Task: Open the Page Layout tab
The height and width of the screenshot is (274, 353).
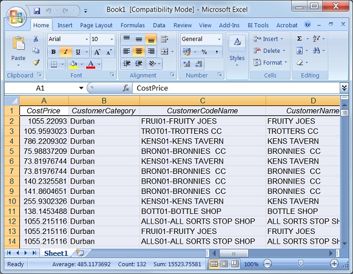Action: tap(96, 25)
